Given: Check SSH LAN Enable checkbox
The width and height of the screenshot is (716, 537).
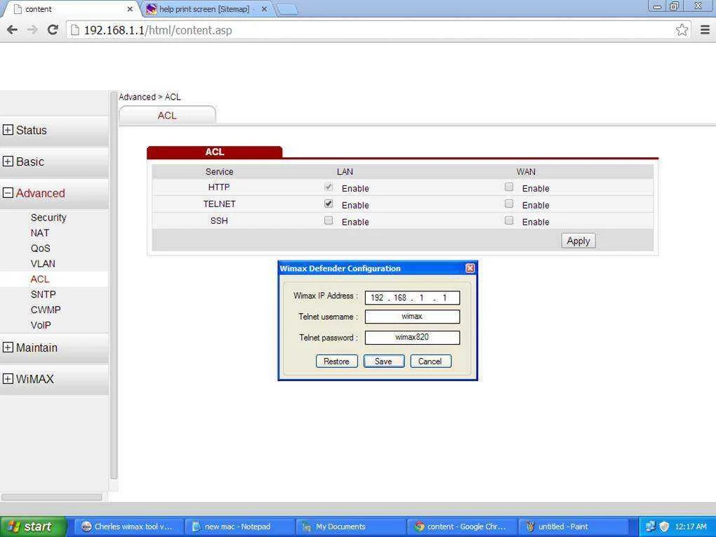Looking at the screenshot, I should point(329,220).
